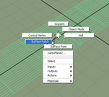Image resolution: width=109 pixels, height=97 pixels.
Task: Select Control Vertex component mode
Action: point(37,35)
